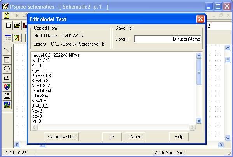The image size is (233, 157).
Task: Click schematic window's down scroll arrow
Action: click(x=228, y=138)
